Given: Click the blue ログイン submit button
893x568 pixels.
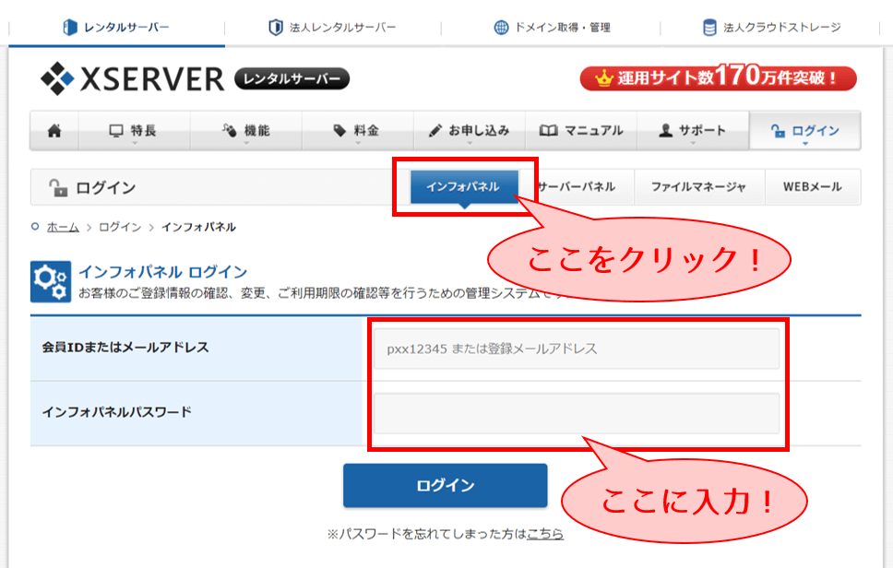Looking at the screenshot, I should pyautogui.click(x=445, y=486).
